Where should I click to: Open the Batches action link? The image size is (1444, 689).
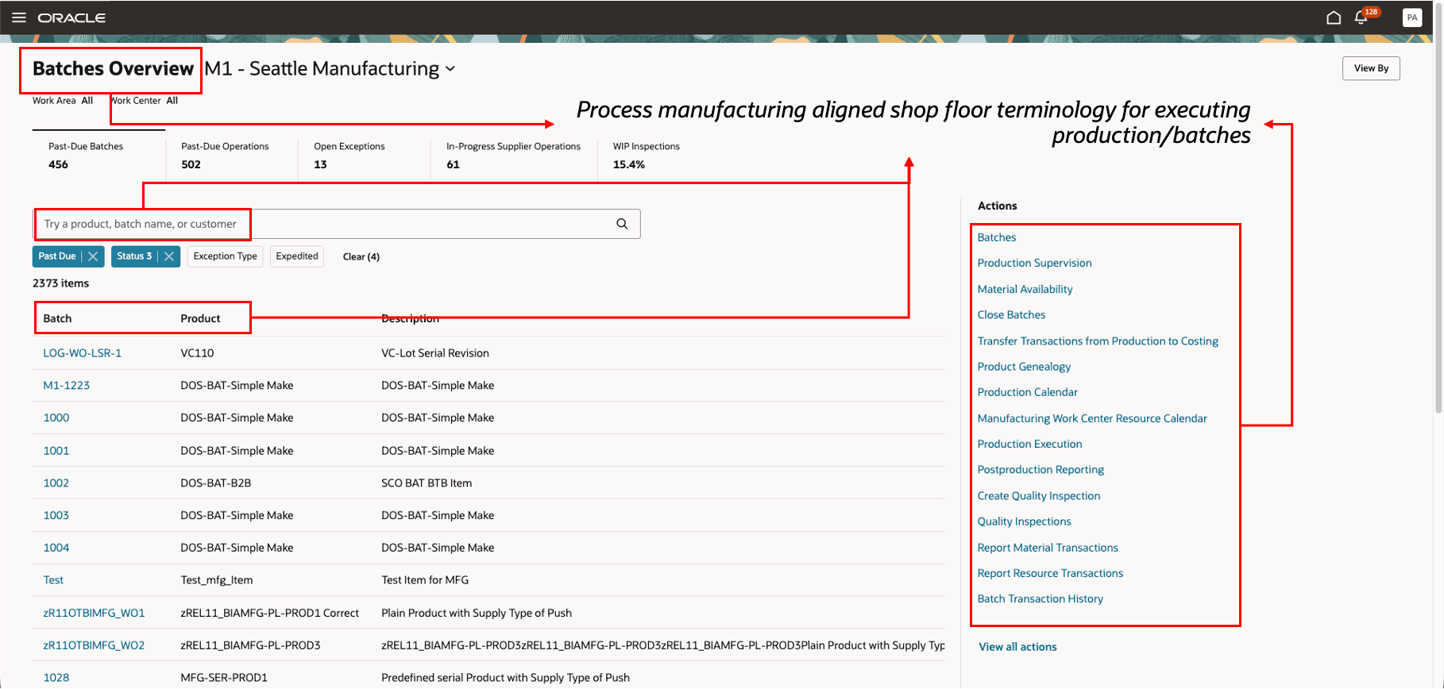click(997, 237)
